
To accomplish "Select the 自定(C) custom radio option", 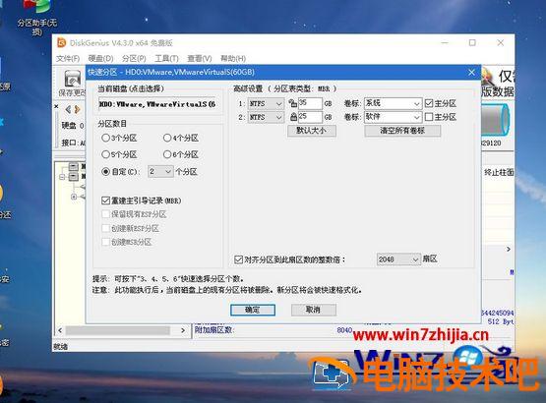I will tap(105, 172).
